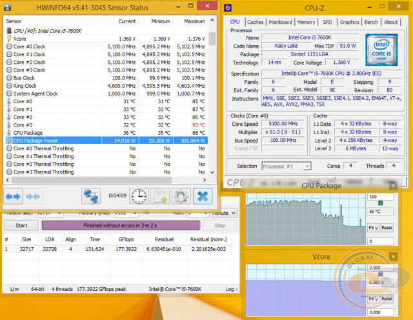
Task: Click the CPU-Z title bar app icon
Action: [228, 8]
